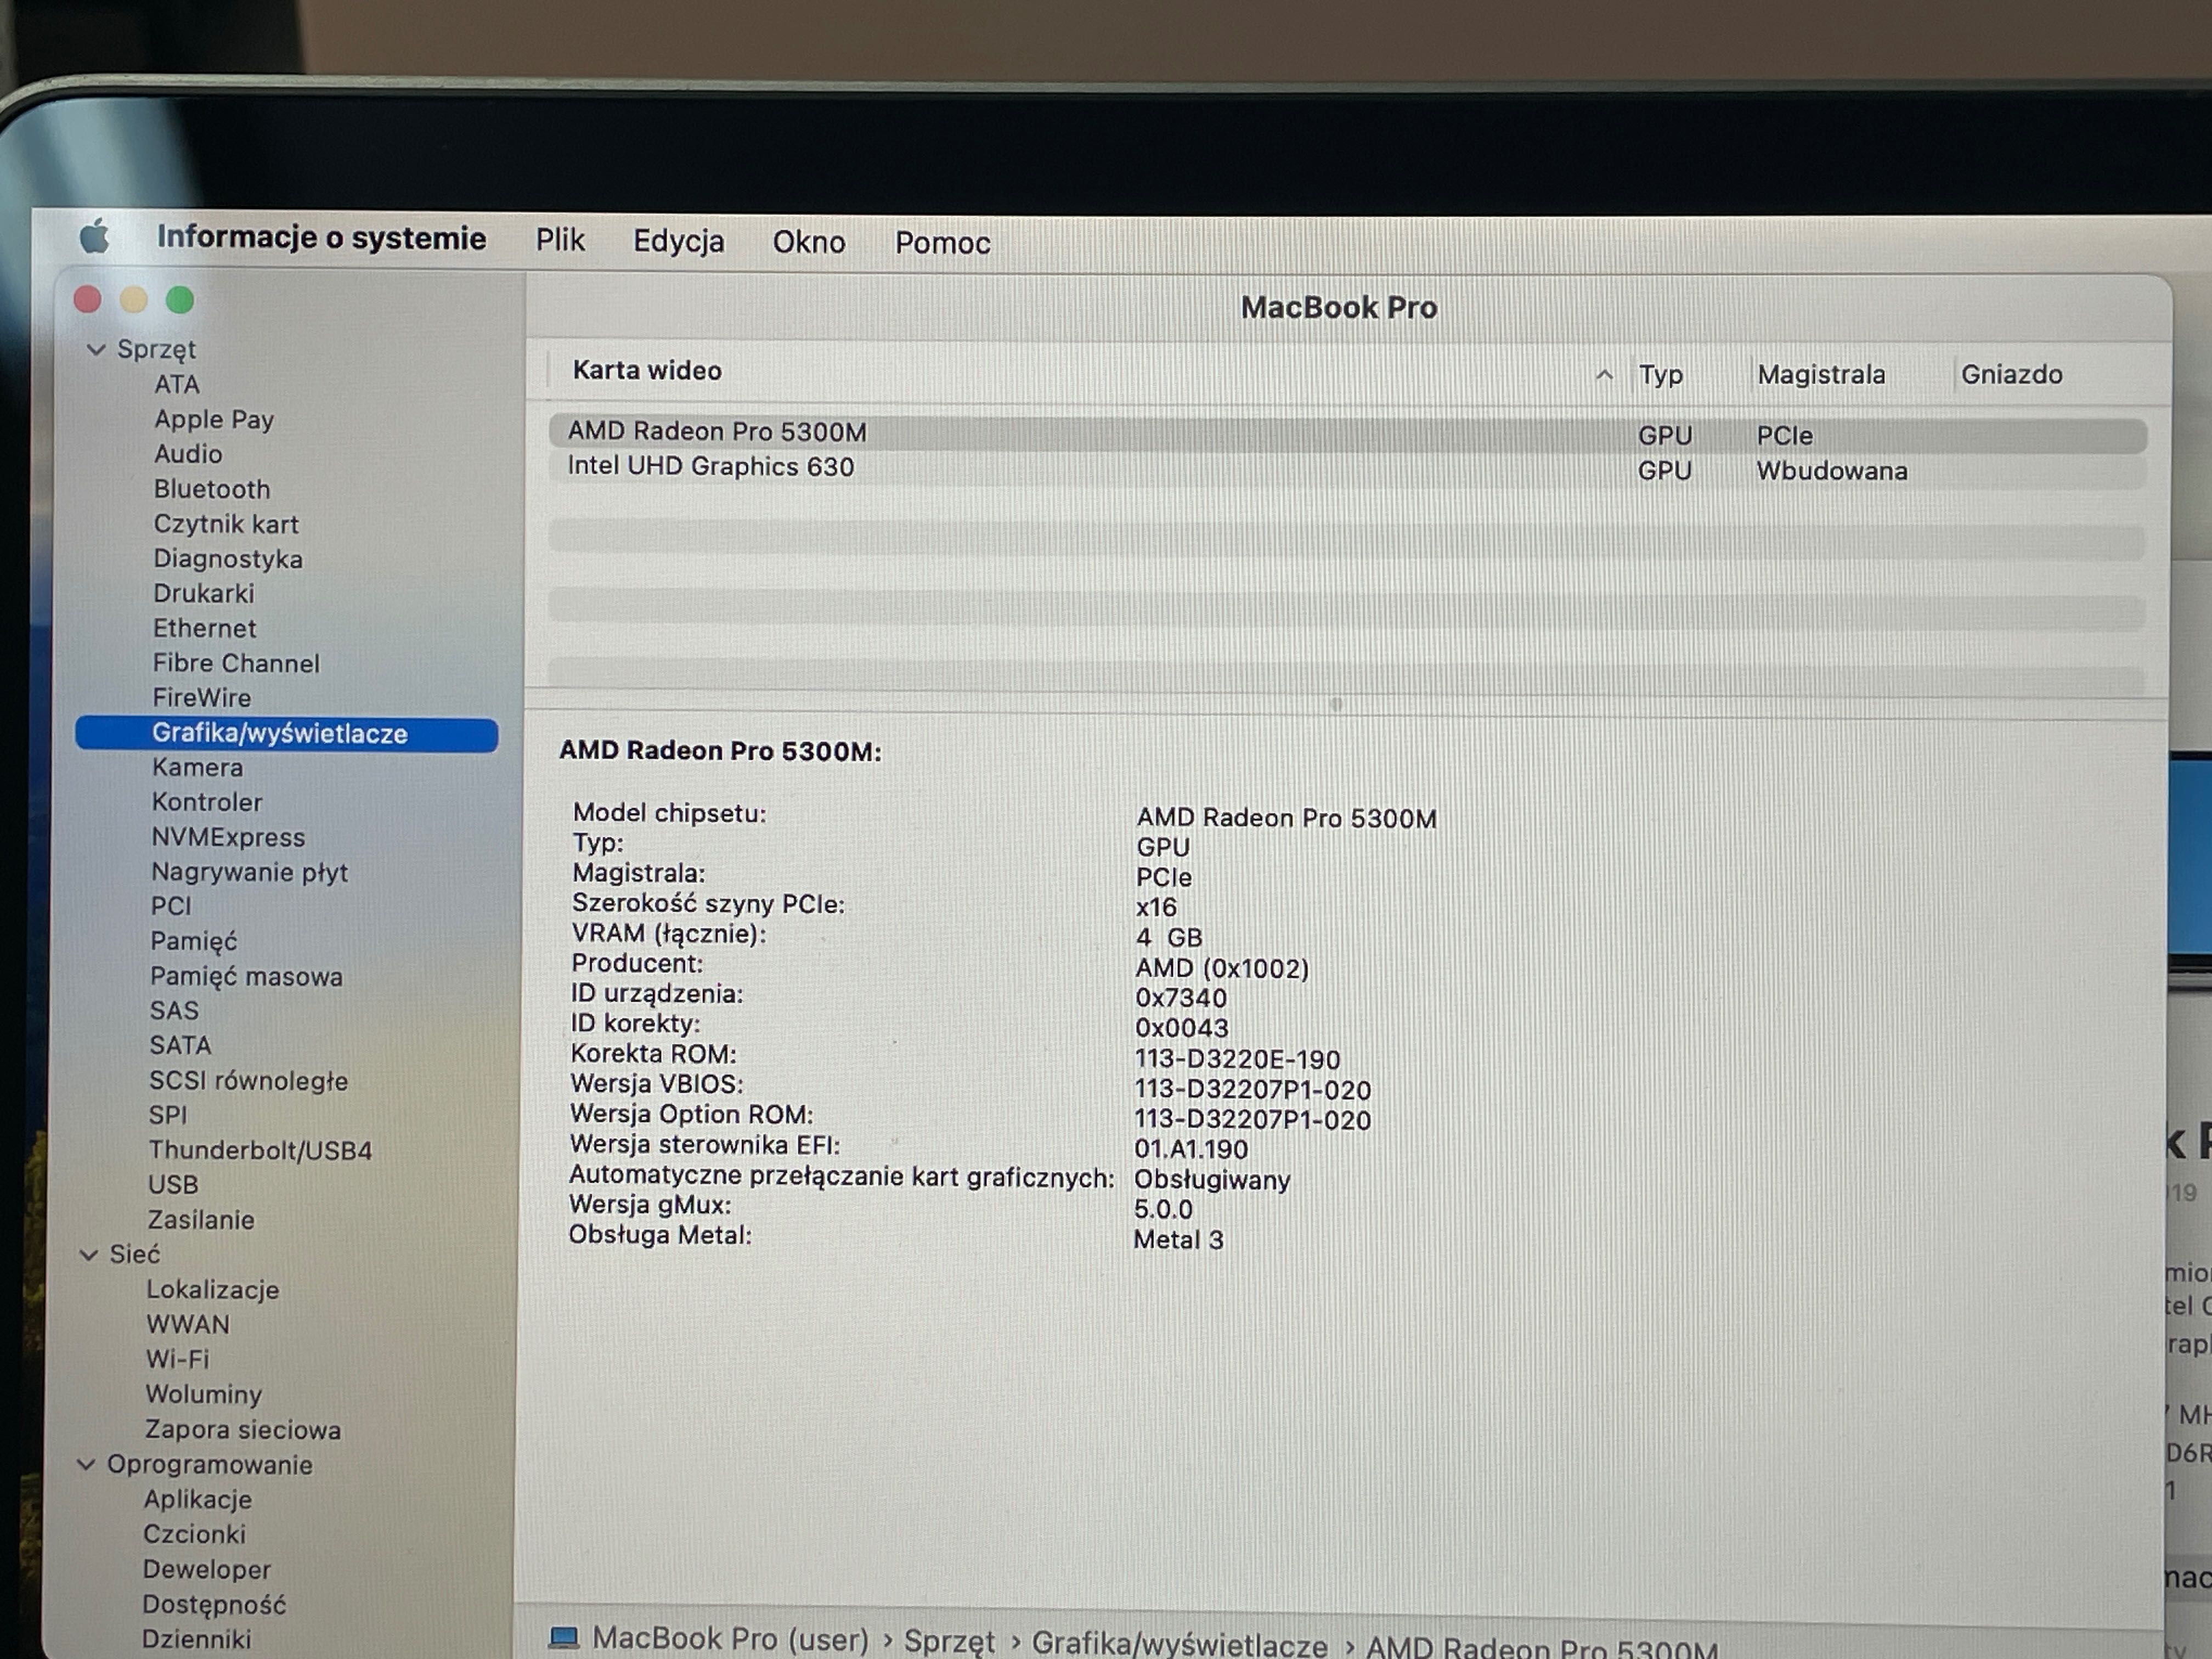
Task: Minimize window with yellow button
Action: pos(133,300)
